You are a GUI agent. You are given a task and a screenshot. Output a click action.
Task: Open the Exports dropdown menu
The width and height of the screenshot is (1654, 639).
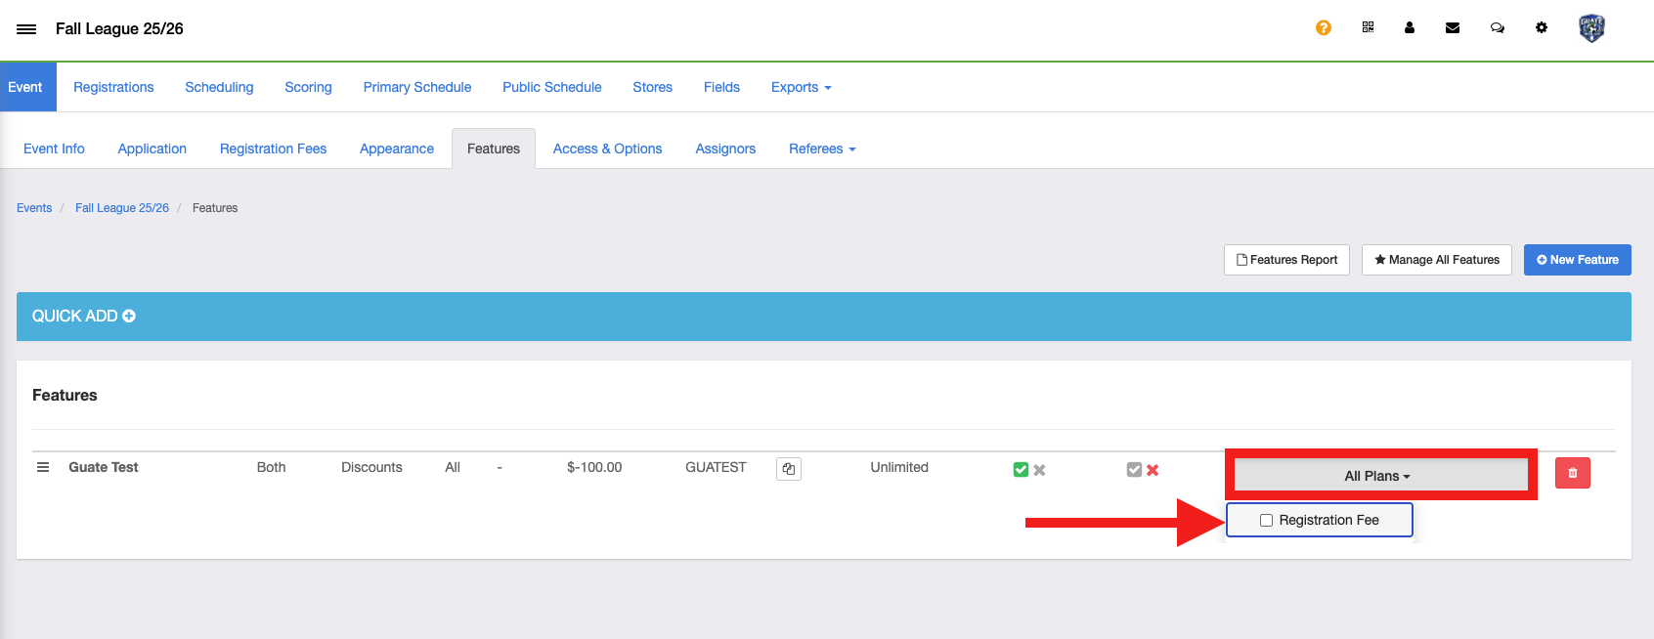(801, 87)
